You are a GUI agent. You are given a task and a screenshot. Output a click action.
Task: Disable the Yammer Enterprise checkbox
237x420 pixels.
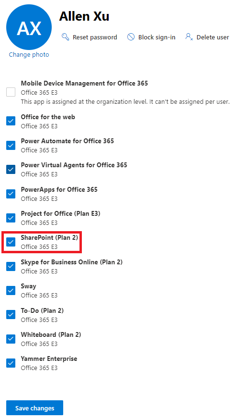click(x=11, y=363)
